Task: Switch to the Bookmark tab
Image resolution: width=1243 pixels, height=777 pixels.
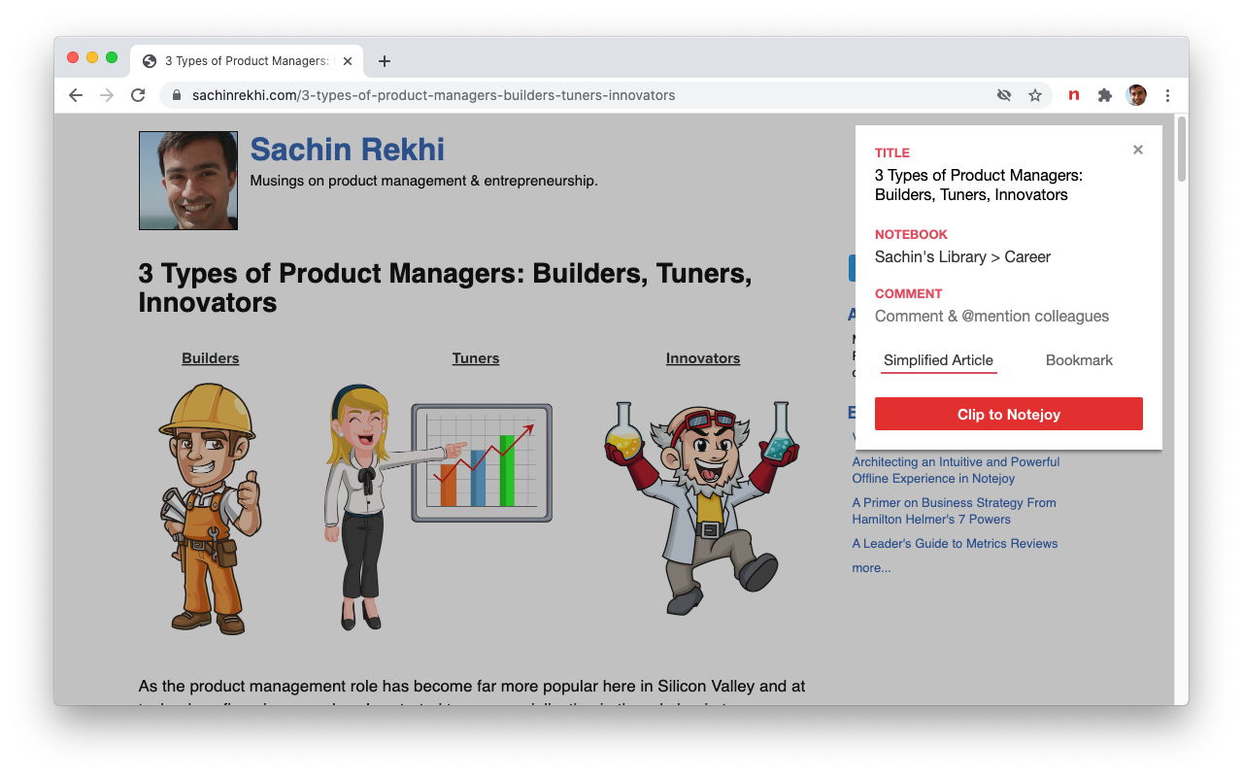Action: 1079,360
